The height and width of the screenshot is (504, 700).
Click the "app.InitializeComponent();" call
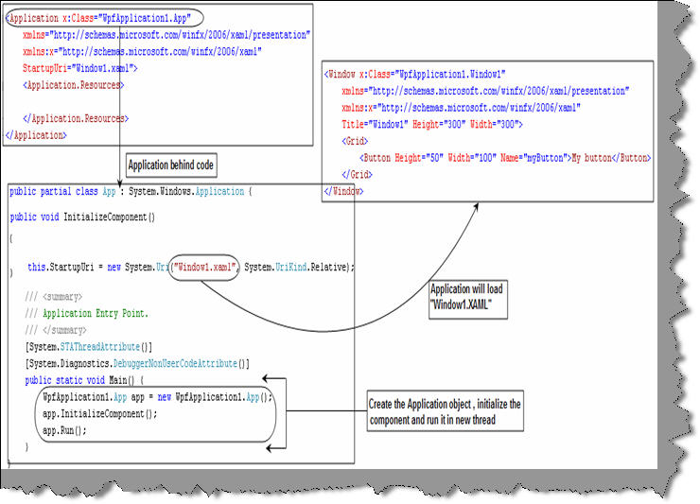pyautogui.click(x=99, y=414)
